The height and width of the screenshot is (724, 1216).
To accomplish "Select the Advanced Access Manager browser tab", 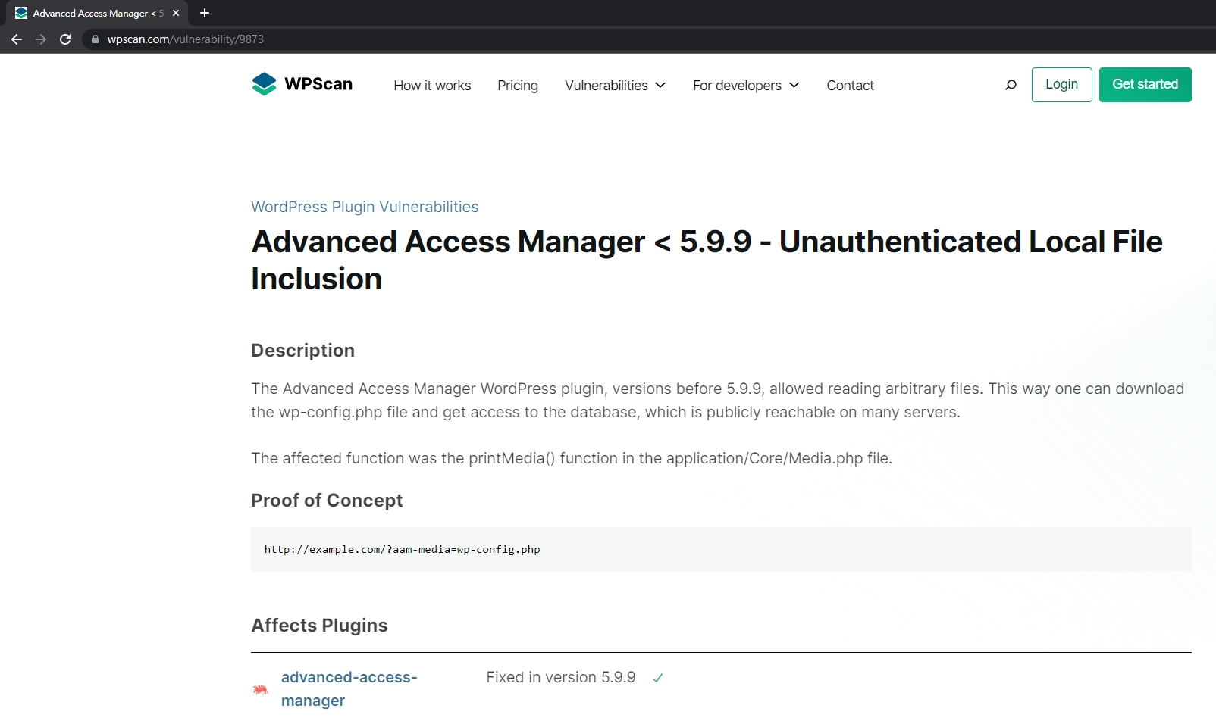I will coord(96,13).
